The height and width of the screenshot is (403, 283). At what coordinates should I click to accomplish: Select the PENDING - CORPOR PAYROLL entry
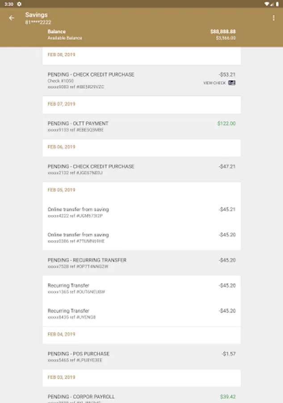[x=141, y=397]
